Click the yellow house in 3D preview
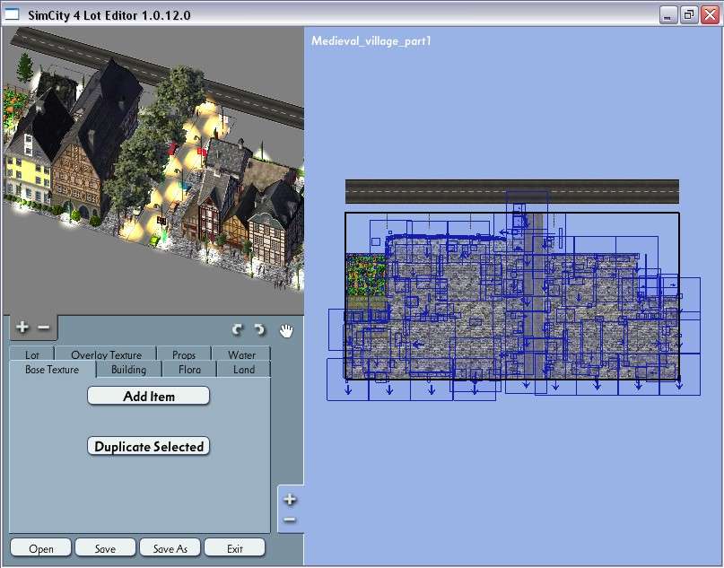Image resolution: width=724 pixels, height=568 pixels. pyautogui.click(x=28, y=170)
